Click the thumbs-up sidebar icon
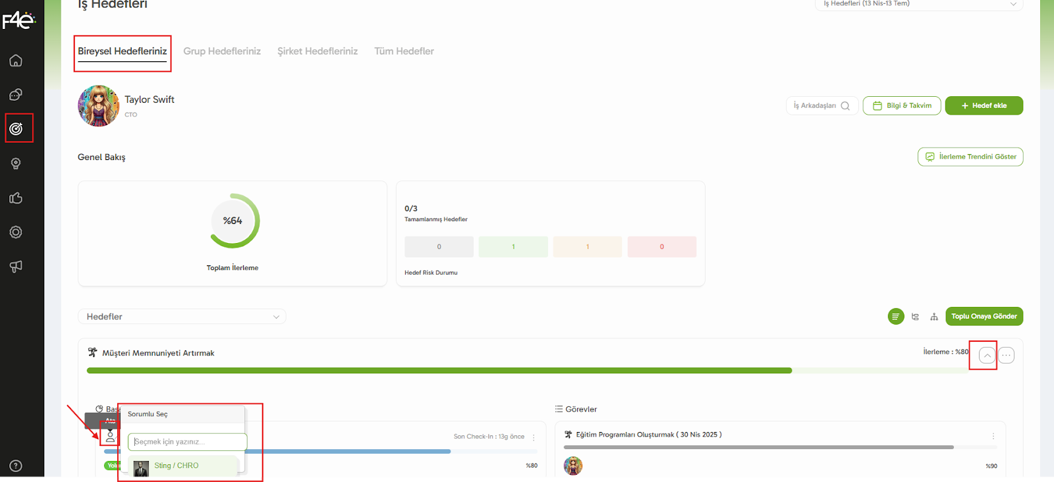 [16, 198]
